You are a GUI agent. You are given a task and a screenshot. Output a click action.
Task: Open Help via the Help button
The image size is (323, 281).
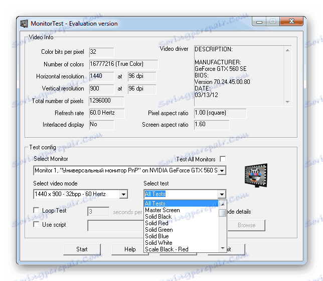tap(130, 249)
